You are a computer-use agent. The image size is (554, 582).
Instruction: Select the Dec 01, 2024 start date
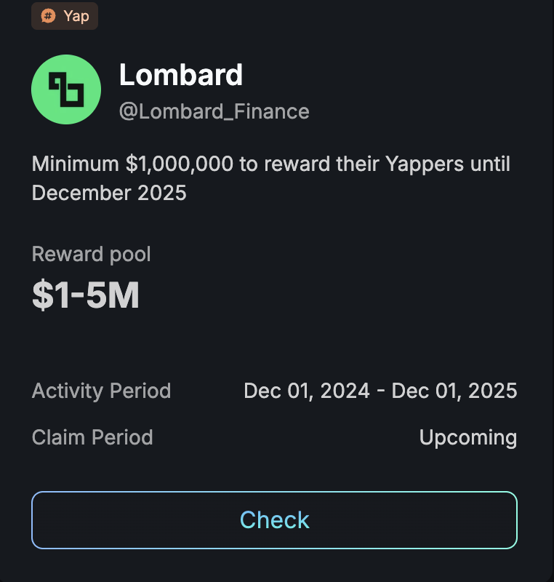click(x=307, y=391)
